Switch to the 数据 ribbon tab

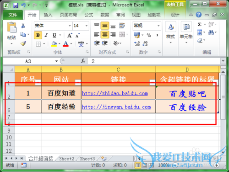tap(105, 15)
